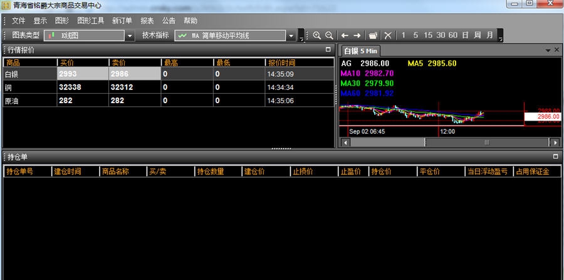Sort quotes by 卖价 column header
564x280 pixels.
135,62
